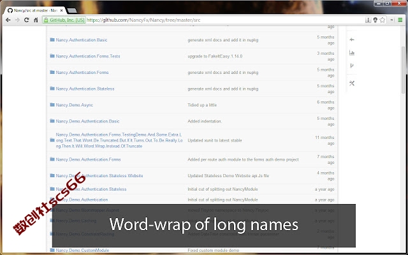This screenshot has width=408, height=255.
Task: Click folder icon beside Nancy.Demo.Async
Action: pyautogui.click(x=52, y=105)
